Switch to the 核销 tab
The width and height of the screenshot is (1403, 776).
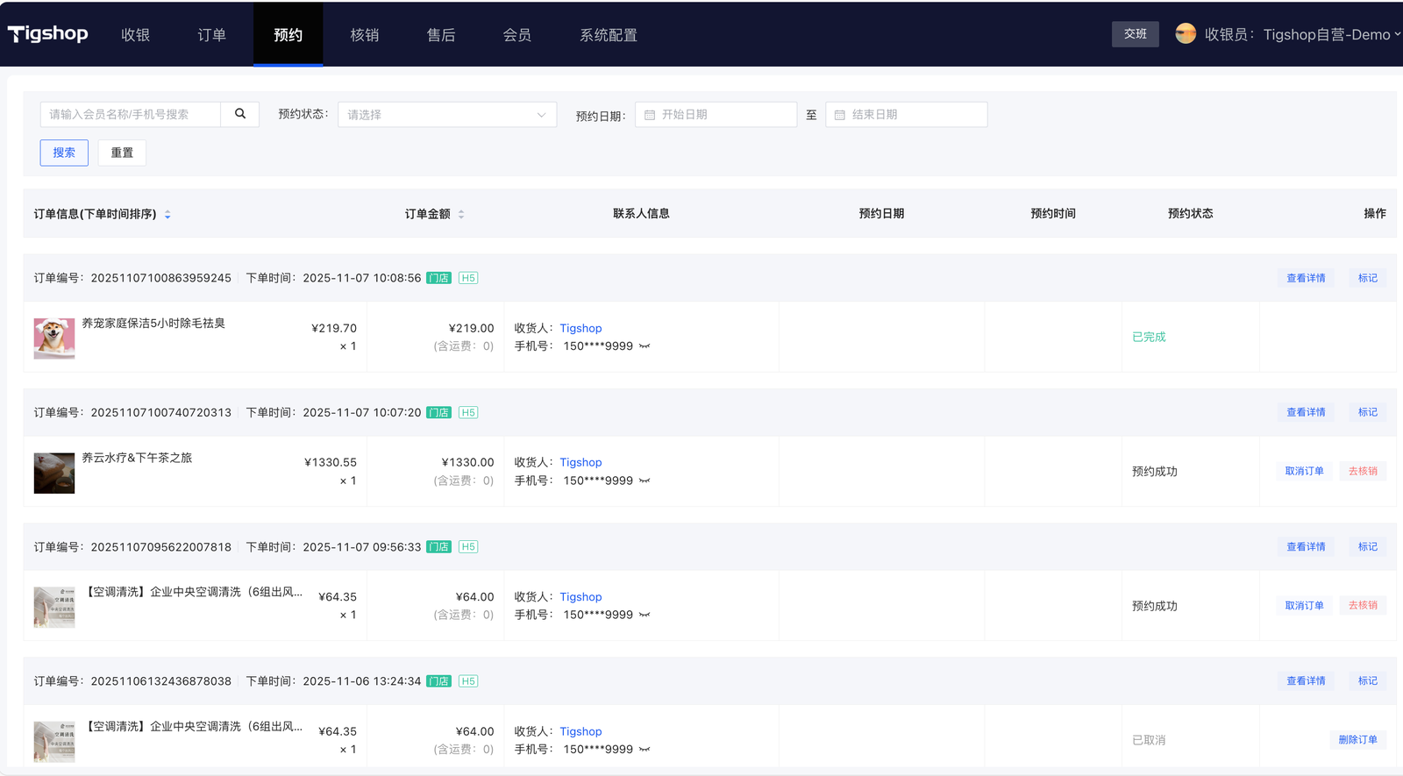point(364,35)
